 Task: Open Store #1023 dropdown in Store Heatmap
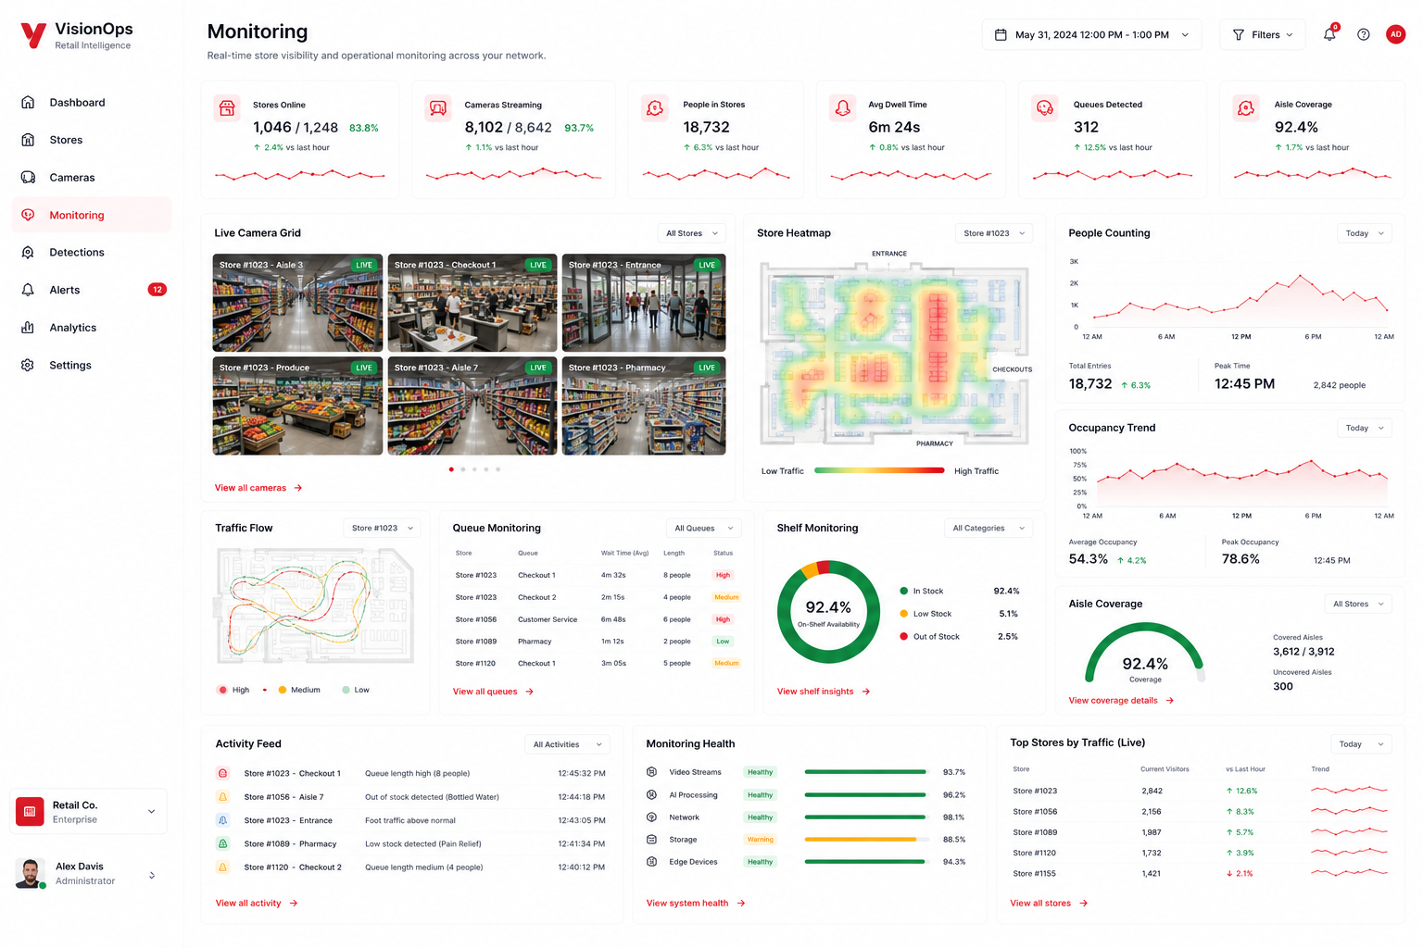[x=994, y=233]
